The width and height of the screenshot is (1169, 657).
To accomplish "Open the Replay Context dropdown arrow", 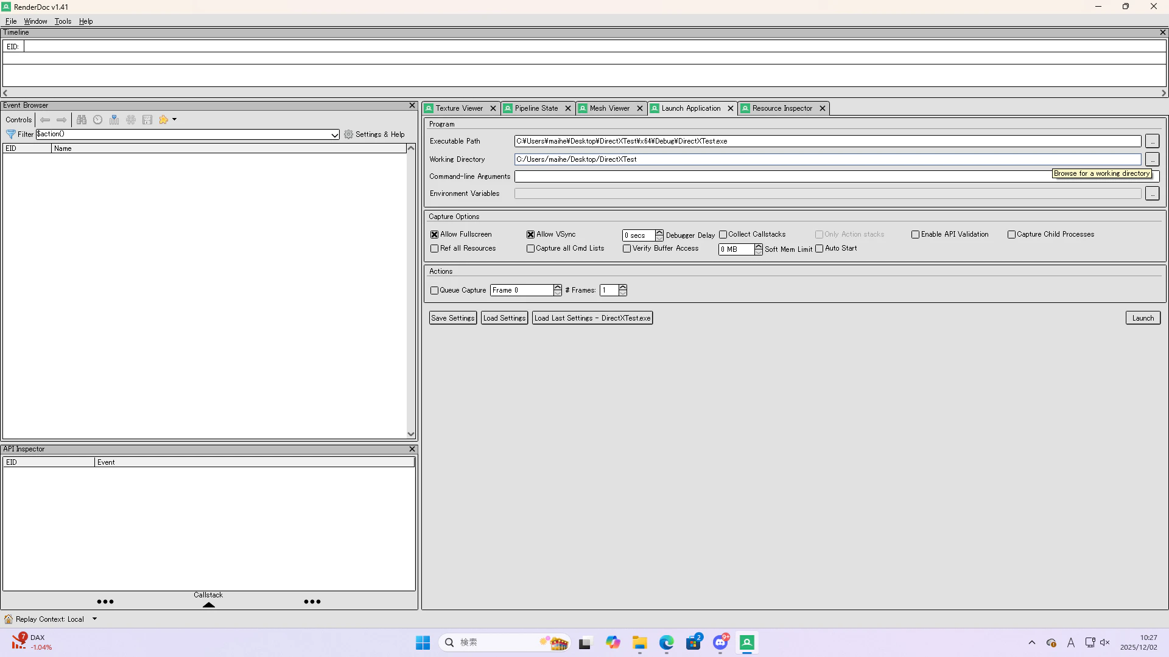I will (x=94, y=619).
